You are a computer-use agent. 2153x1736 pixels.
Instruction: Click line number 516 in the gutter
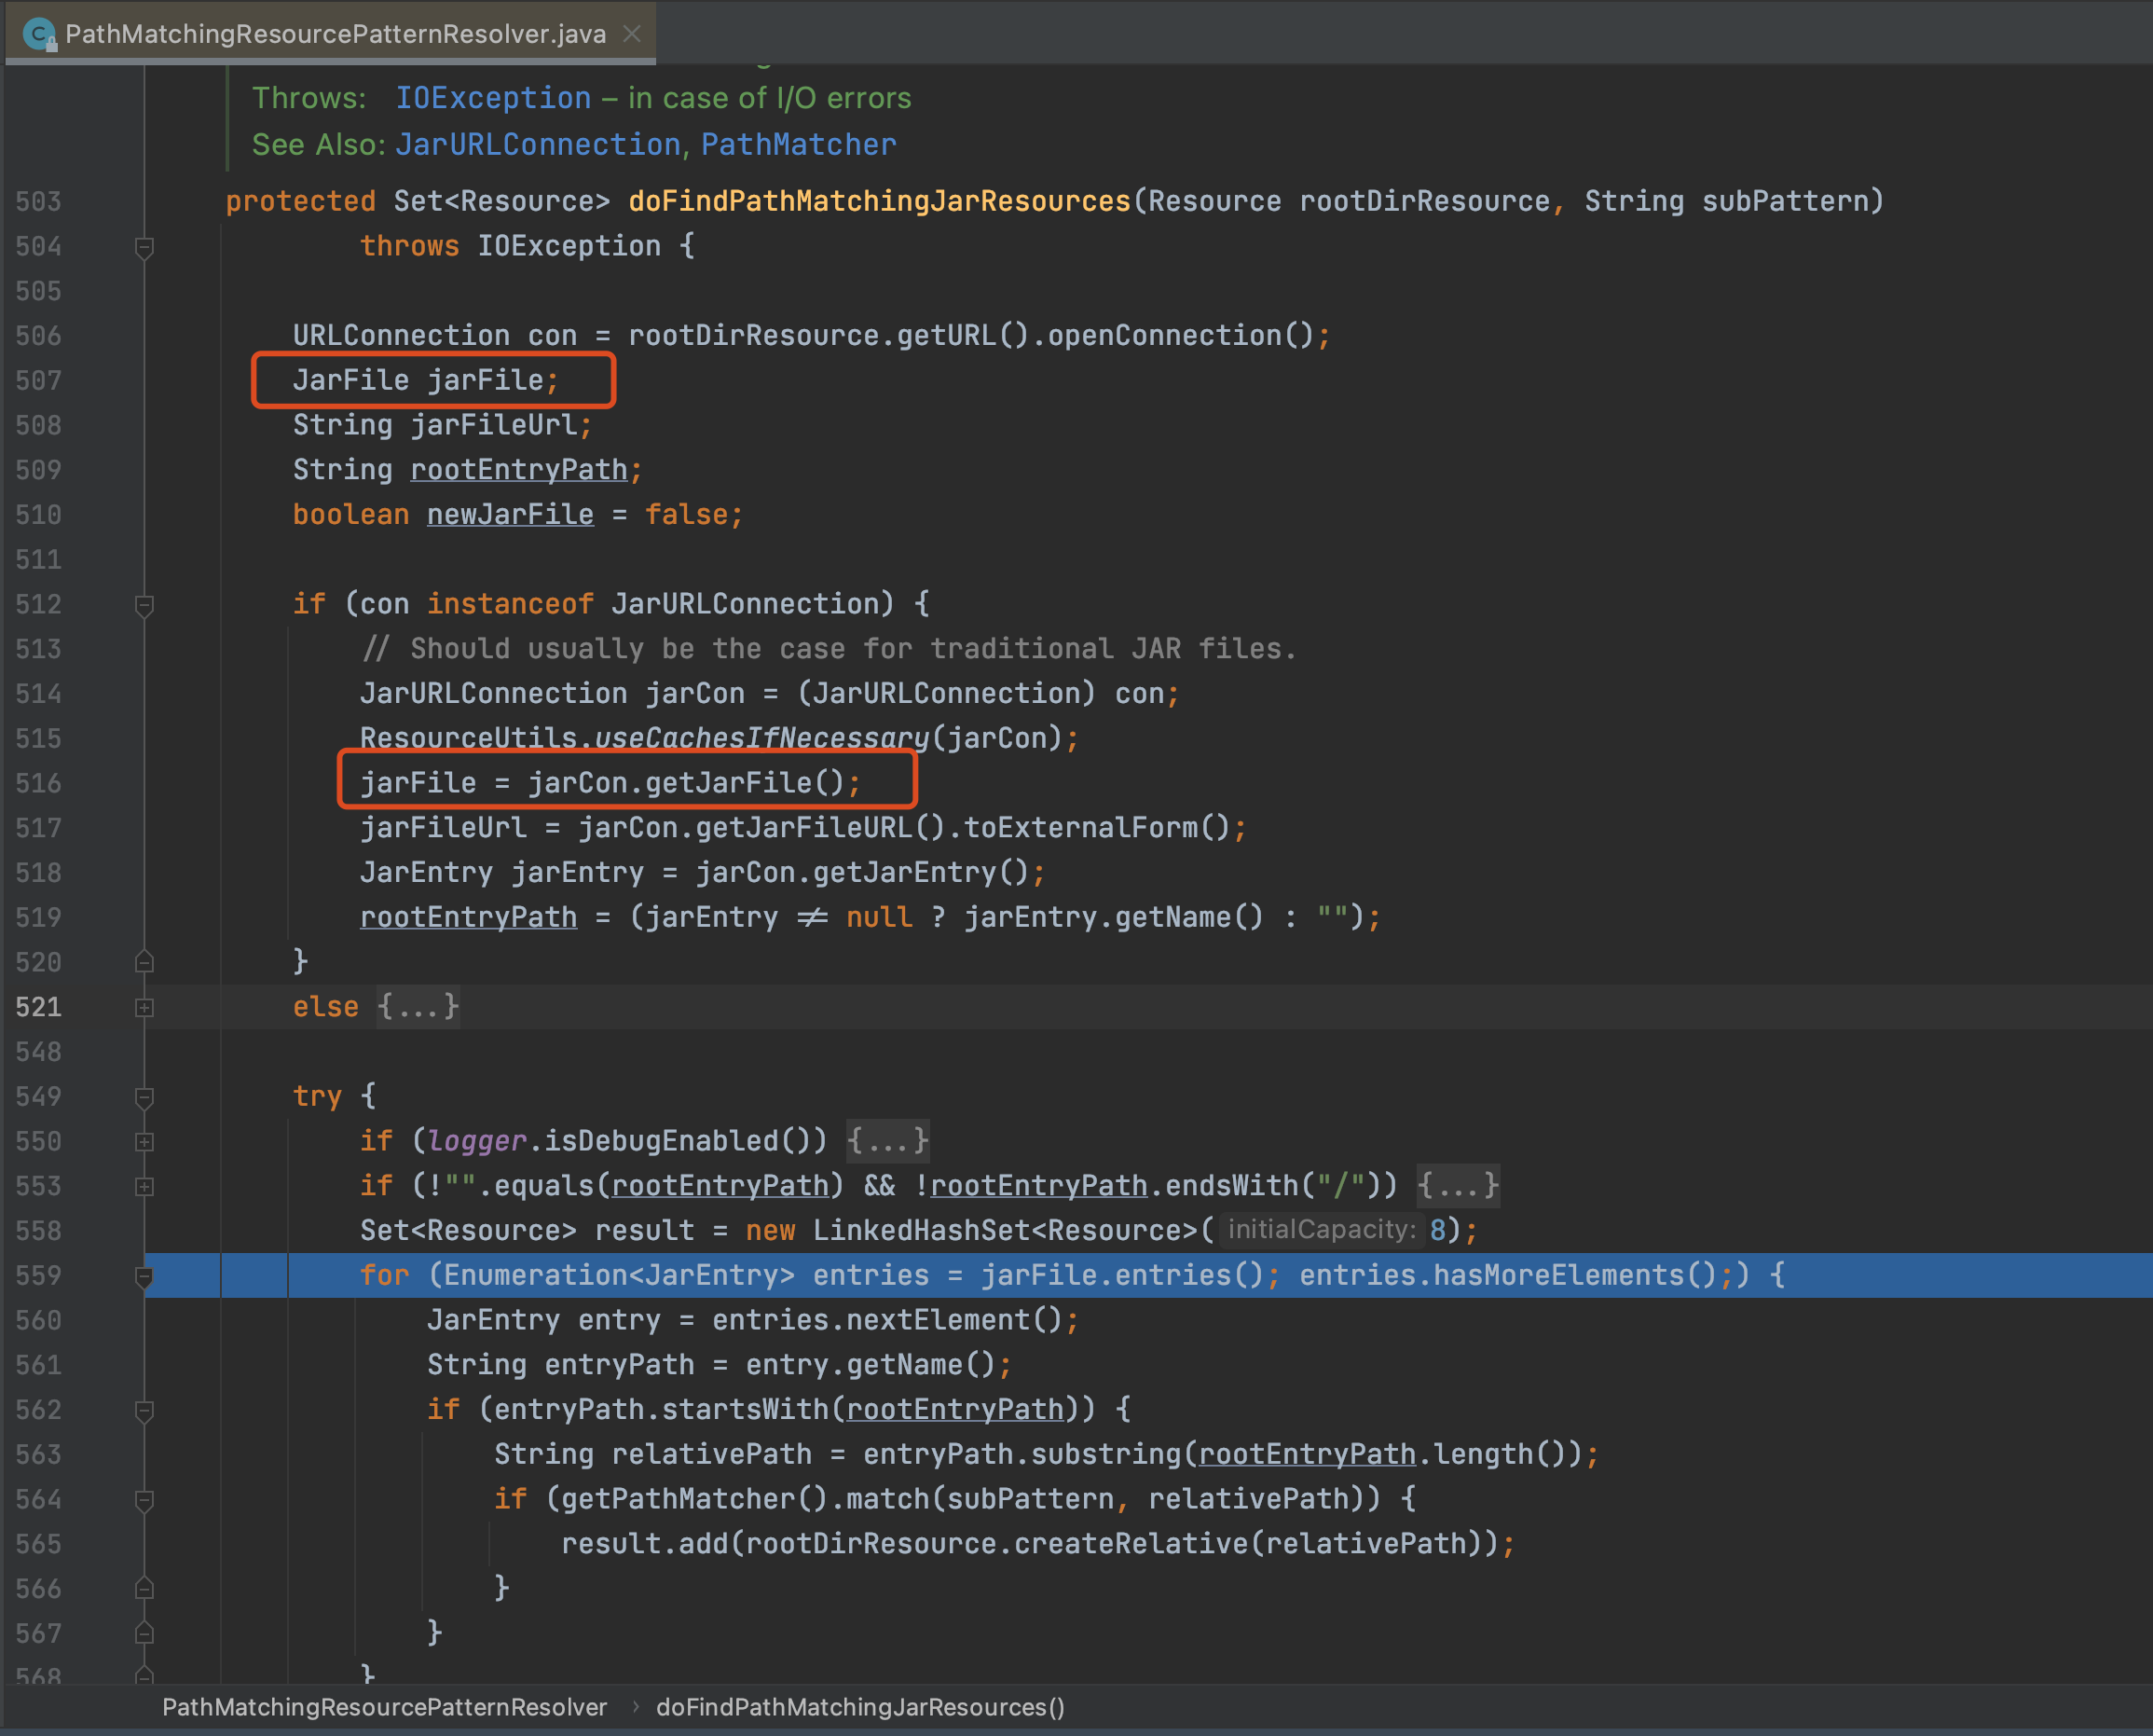(39, 783)
